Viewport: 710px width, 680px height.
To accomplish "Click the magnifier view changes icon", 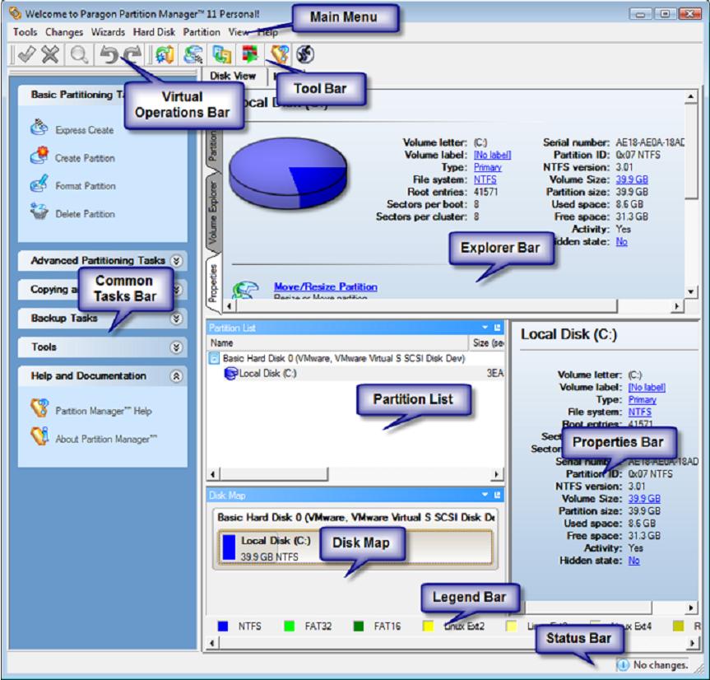I will 79,55.
